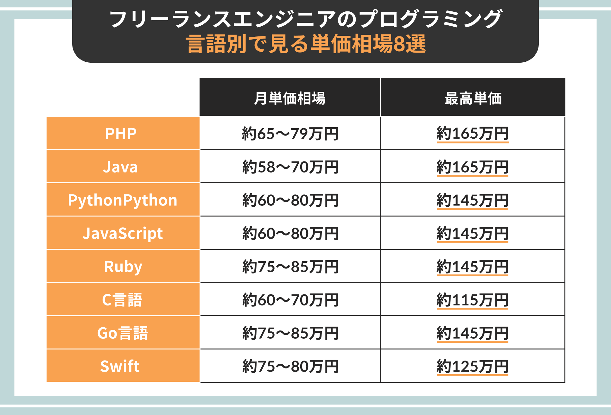The height and width of the screenshot is (415, 611).
Task: Open the underlined 約165万円 link for Java
Action: (x=473, y=167)
